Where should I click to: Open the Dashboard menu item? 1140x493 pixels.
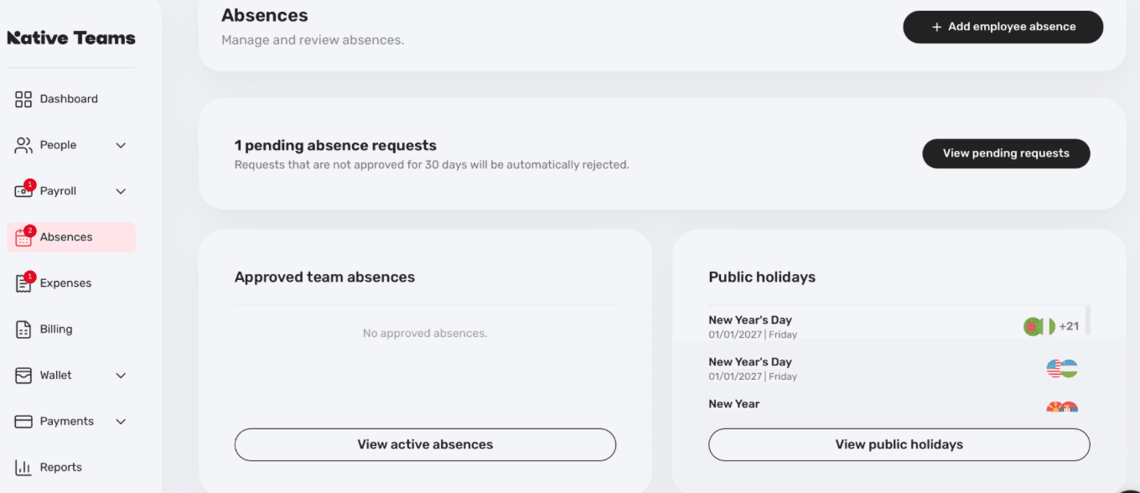(x=71, y=99)
